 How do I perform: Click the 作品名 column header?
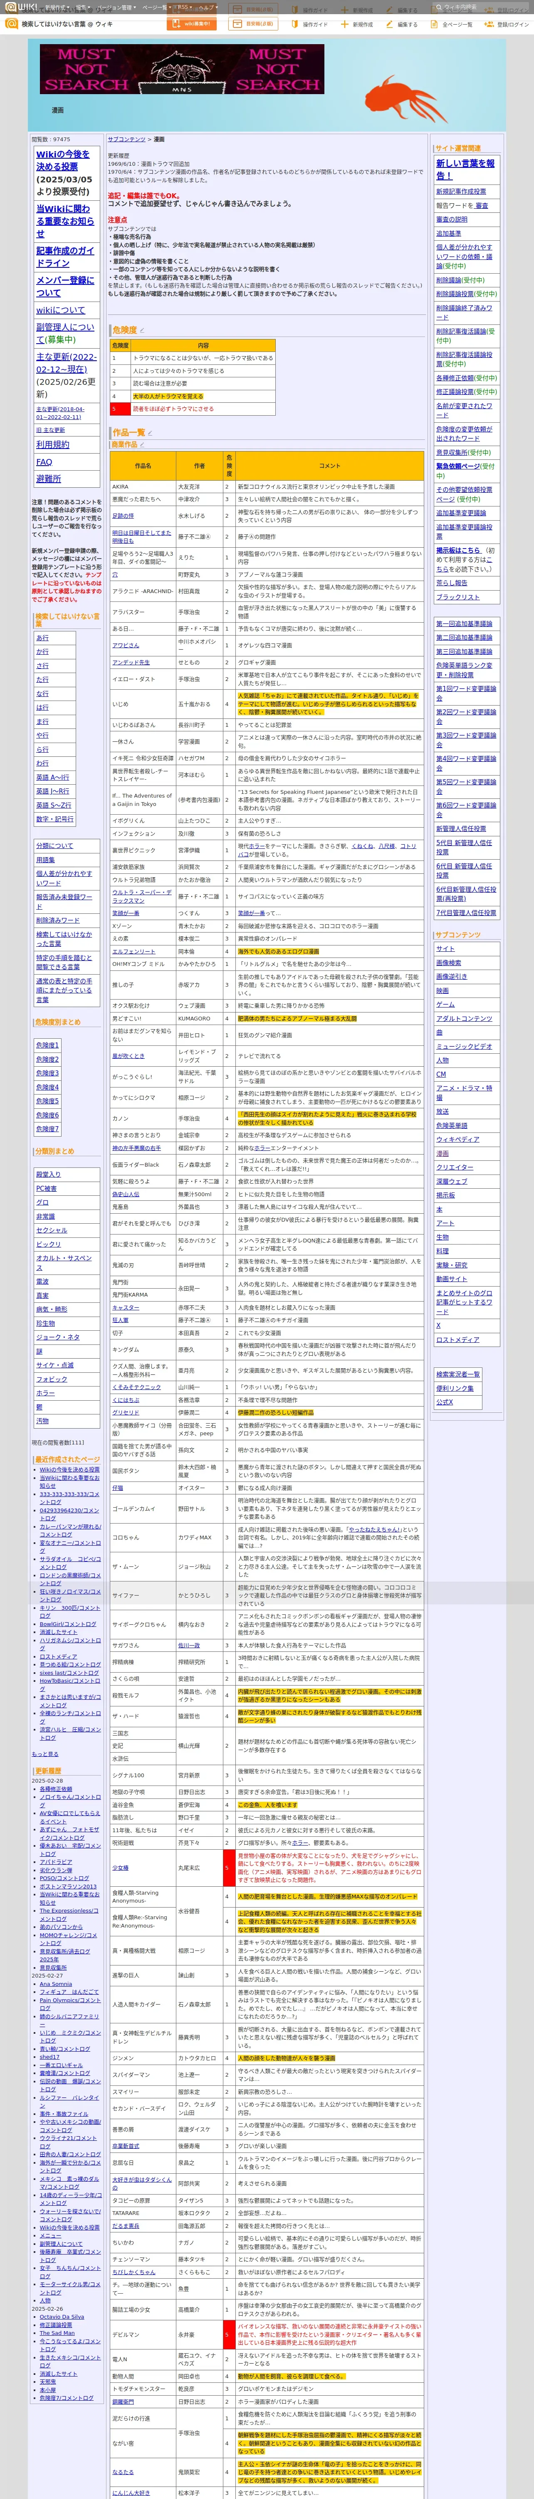[x=143, y=466]
